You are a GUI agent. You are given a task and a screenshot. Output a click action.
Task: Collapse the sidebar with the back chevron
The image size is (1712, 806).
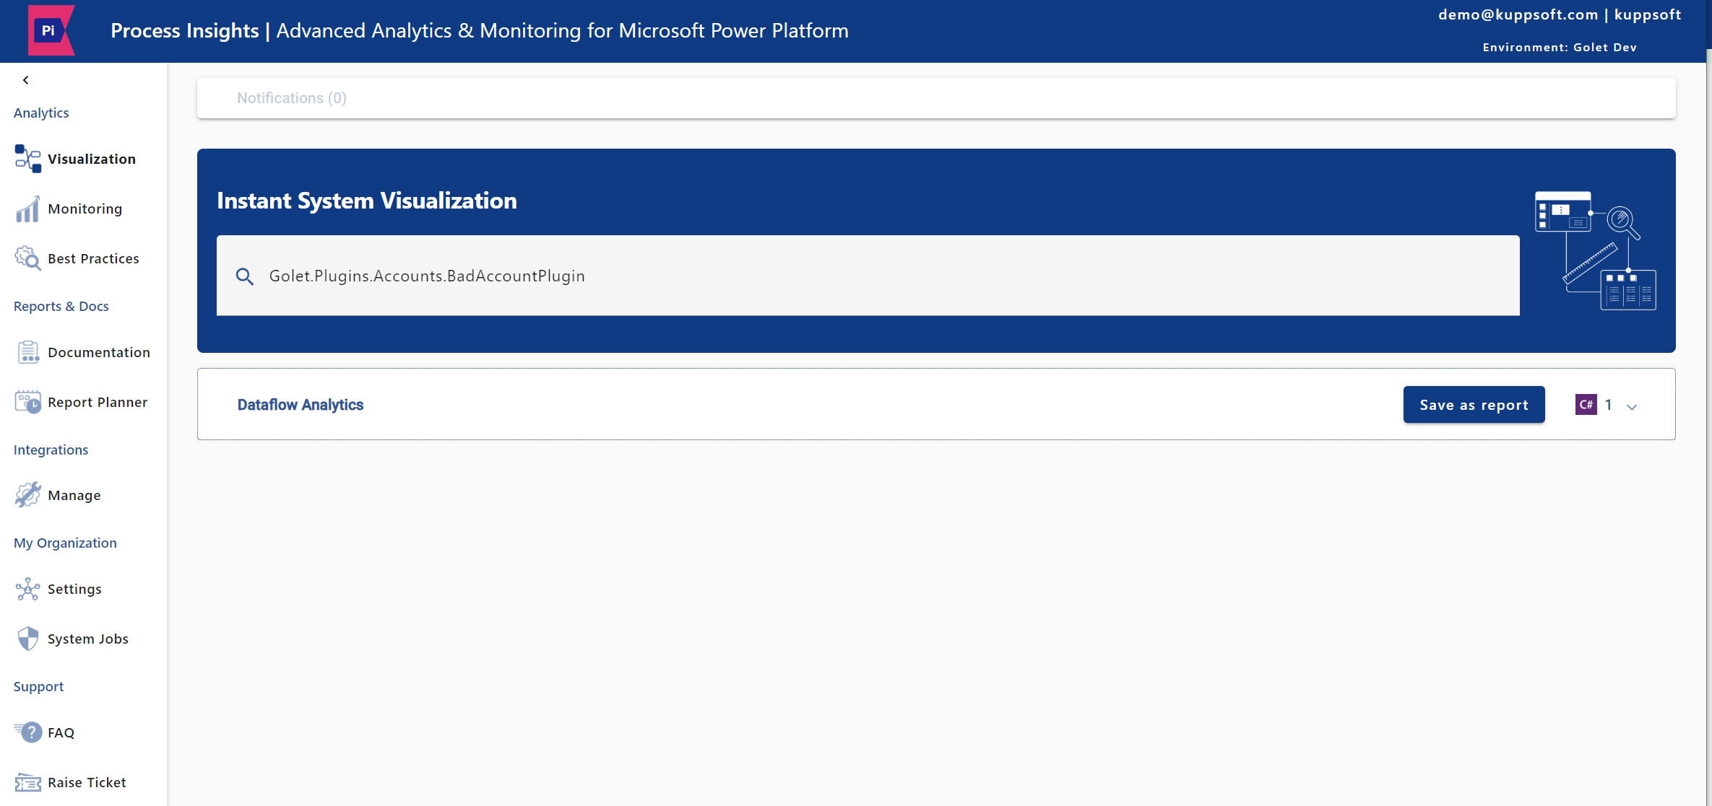[x=26, y=80]
